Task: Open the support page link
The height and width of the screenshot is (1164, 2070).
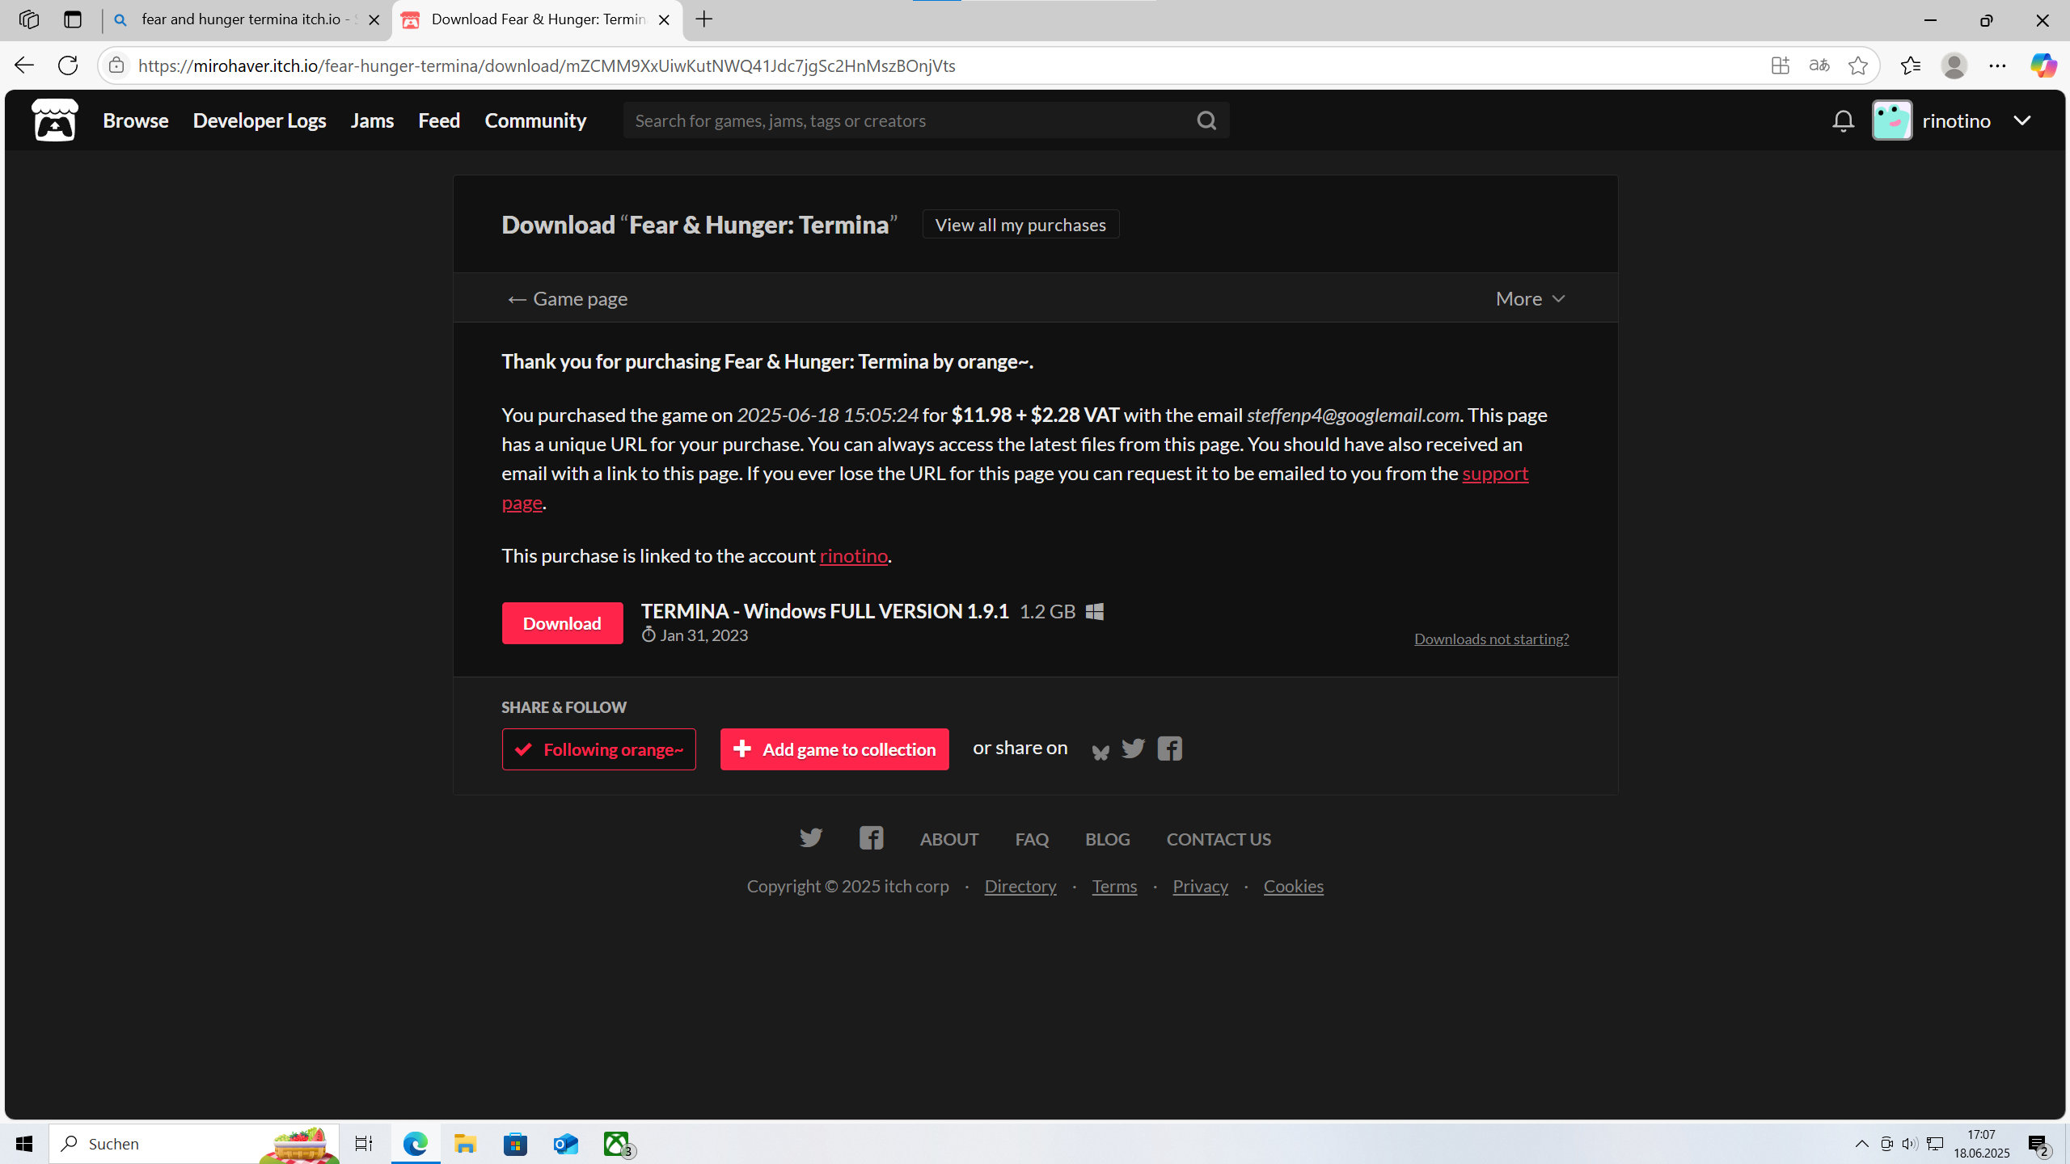Action: point(1495,473)
